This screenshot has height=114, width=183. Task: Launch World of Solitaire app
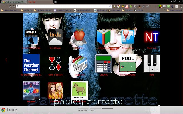[55, 64]
